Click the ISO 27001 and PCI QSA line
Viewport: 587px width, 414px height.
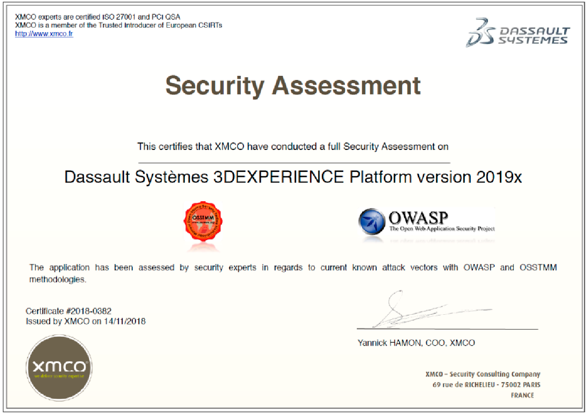tap(97, 17)
